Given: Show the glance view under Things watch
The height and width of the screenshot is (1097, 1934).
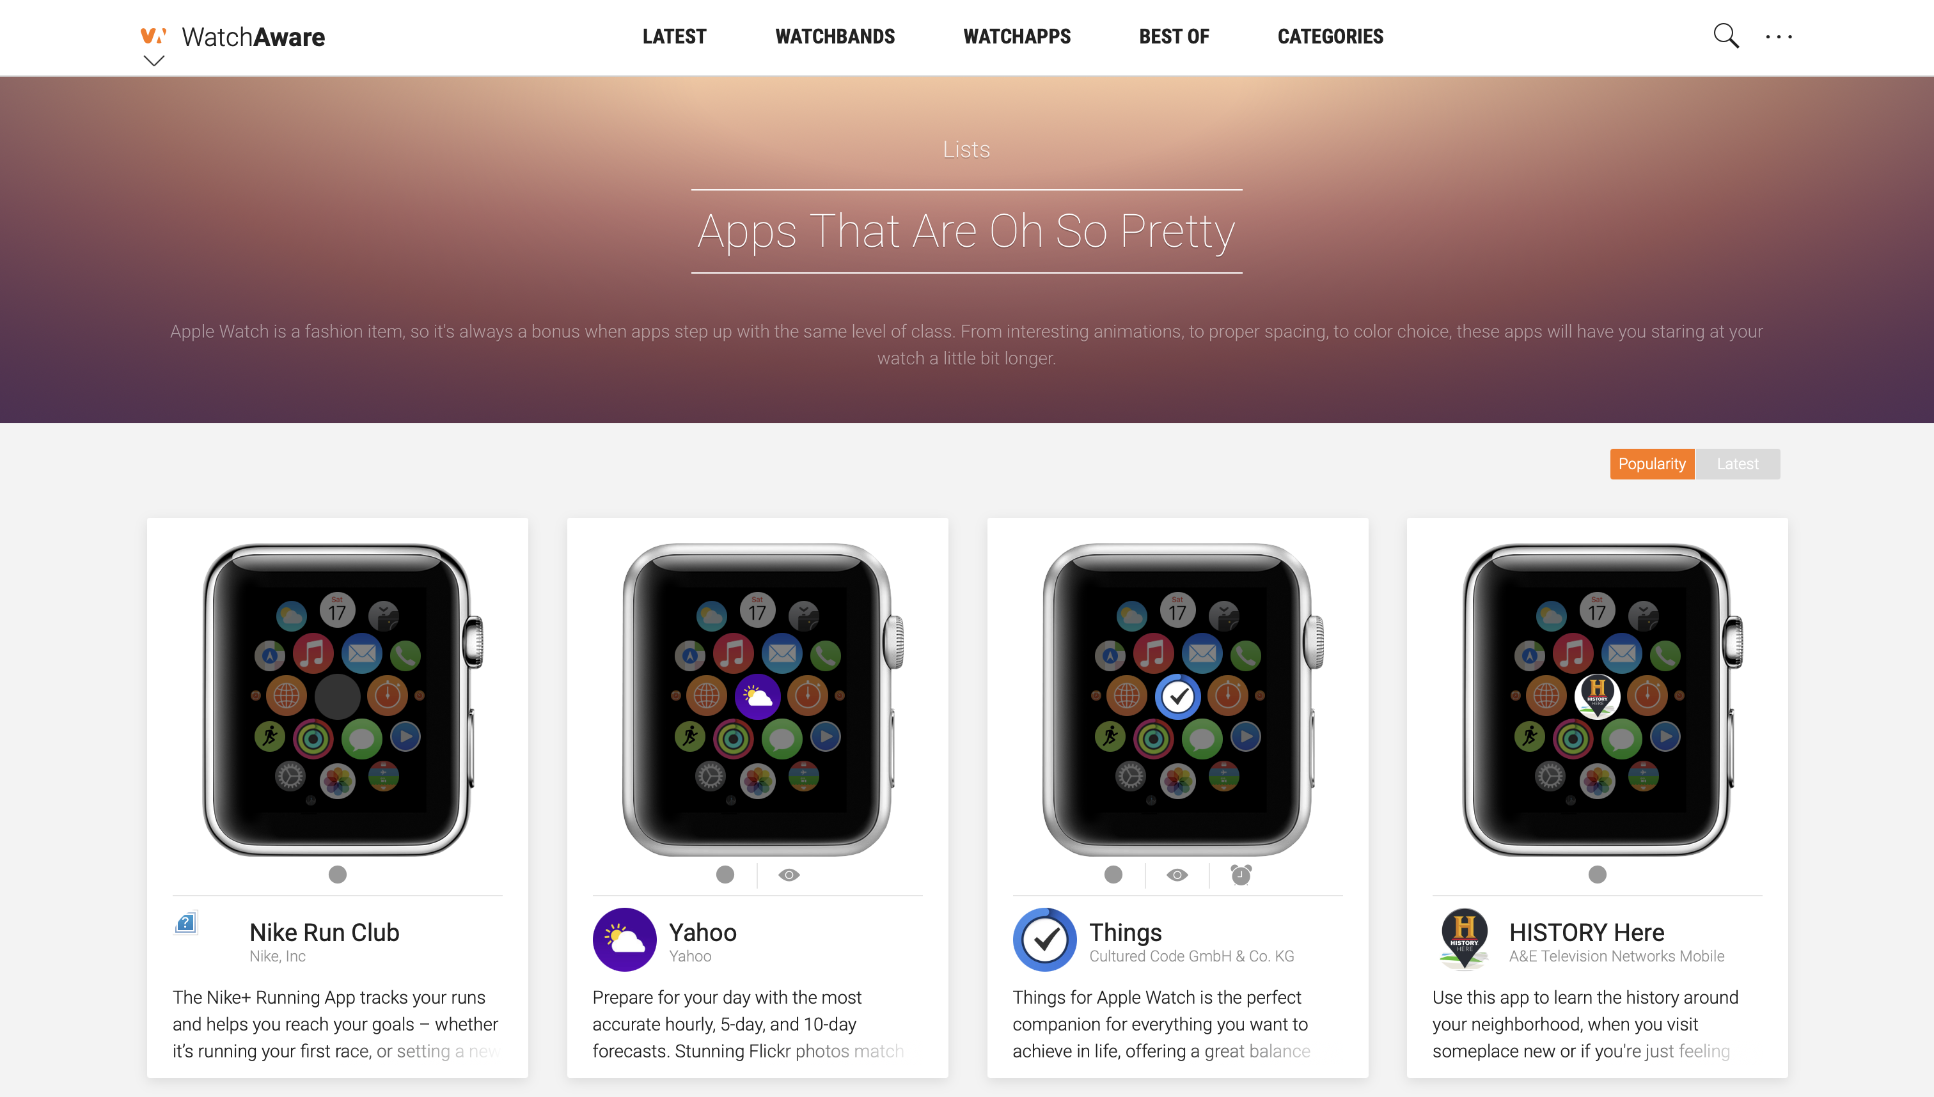Looking at the screenshot, I should click(x=1177, y=875).
